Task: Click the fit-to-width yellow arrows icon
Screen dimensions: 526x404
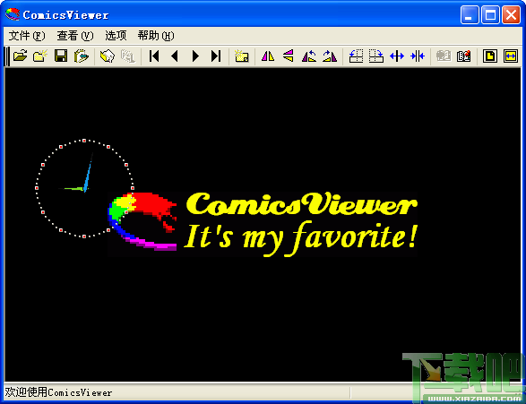Action: 511,56
